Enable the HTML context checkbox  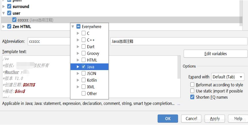pyautogui.click(x=83, y=60)
